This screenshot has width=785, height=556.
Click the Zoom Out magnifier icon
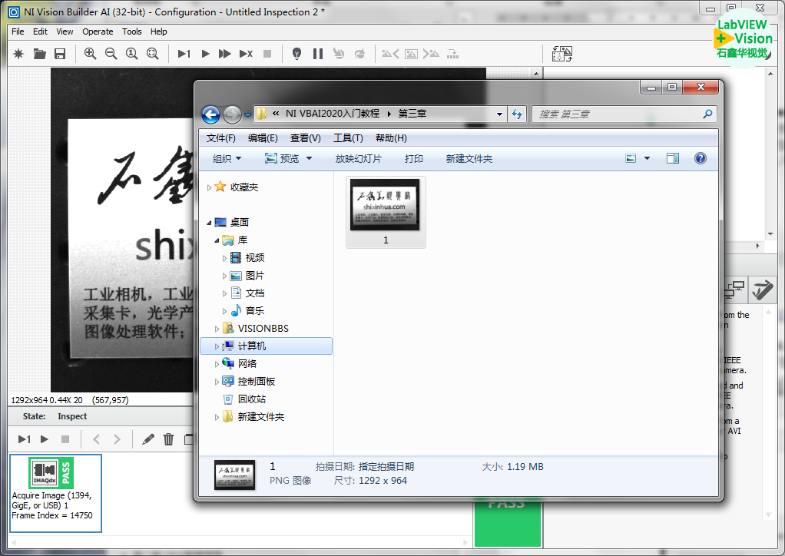[x=111, y=54]
